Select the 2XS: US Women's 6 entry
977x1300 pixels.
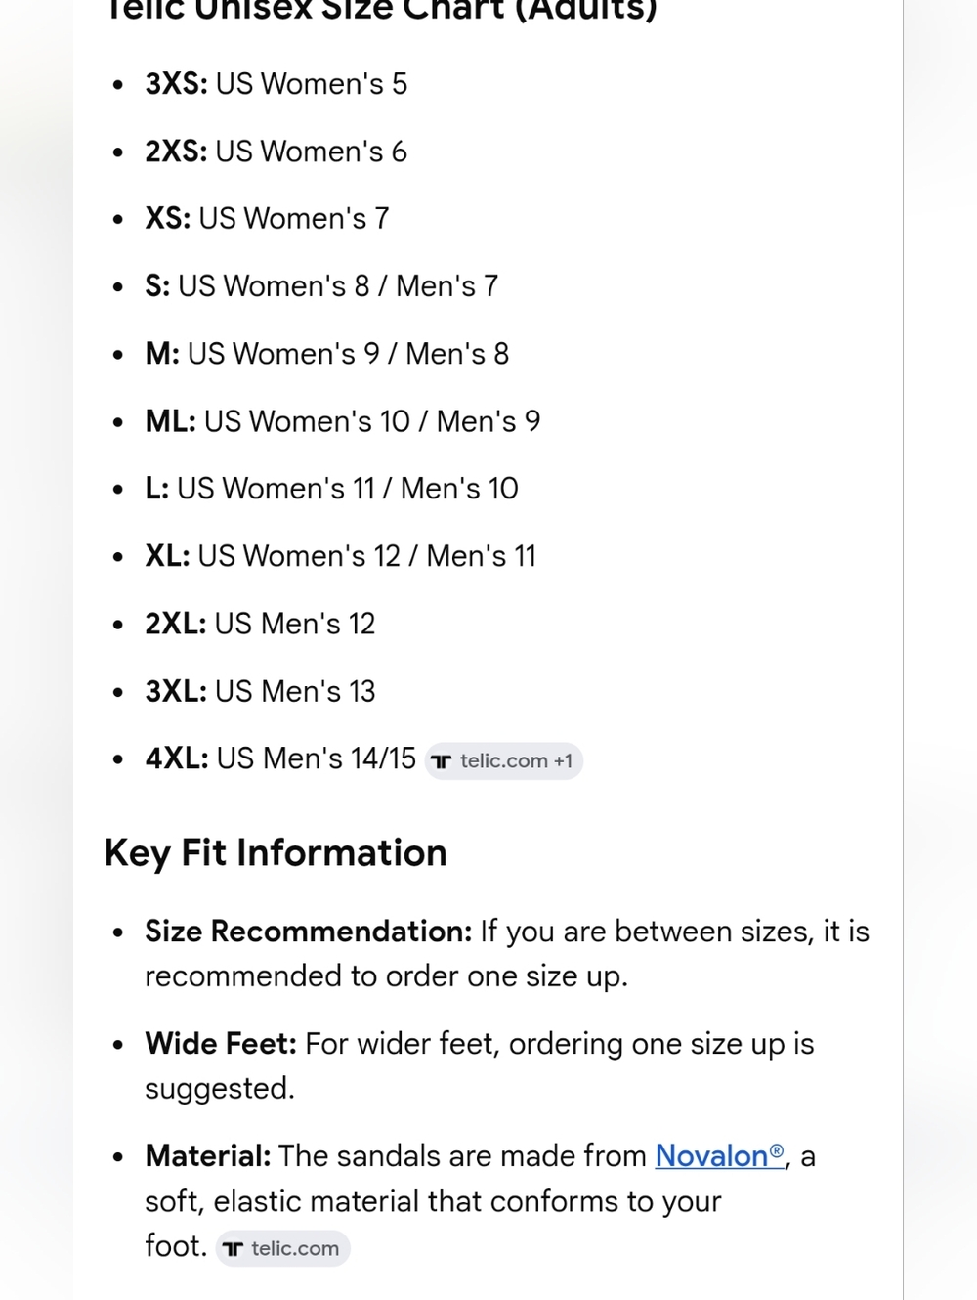pyautogui.click(x=276, y=152)
